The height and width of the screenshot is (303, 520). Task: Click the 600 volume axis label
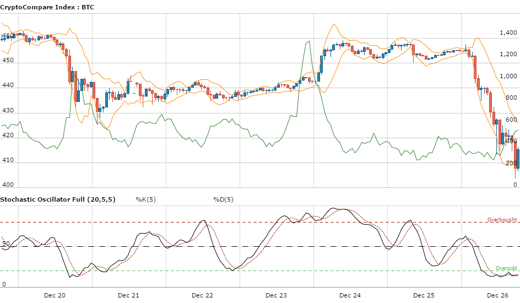511,120
